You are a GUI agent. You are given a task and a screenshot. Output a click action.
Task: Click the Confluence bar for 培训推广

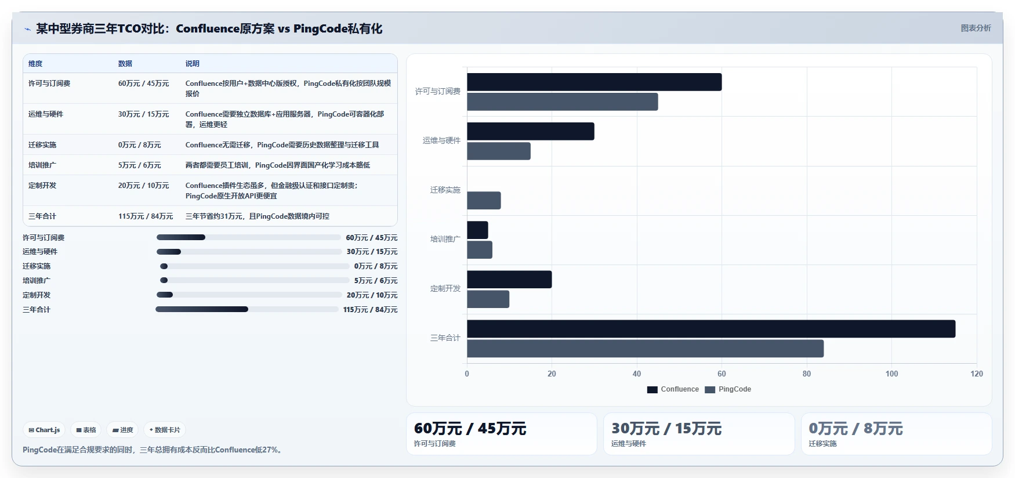point(477,230)
